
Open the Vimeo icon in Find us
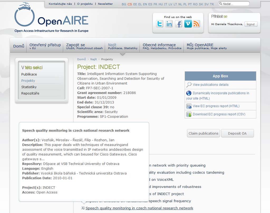188,24
